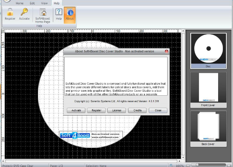
Task: Click the About dialog title bar text
Action: pyautogui.click(x=114, y=51)
